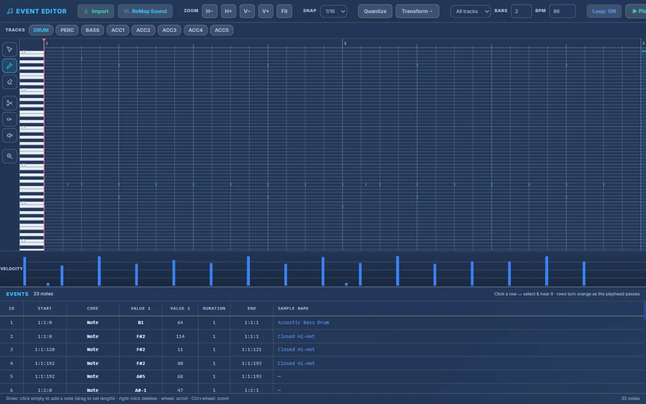Select the pointer/select tool
The height and width of the screenshot is (404, 646).
(9, 49)
